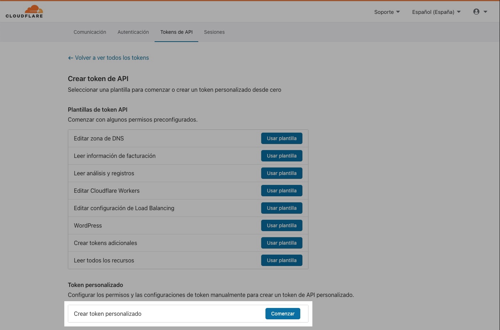Select the Tokens de API tab
Image resolution: width=500 pixels, height=330 pixels.
coord(176,32)
